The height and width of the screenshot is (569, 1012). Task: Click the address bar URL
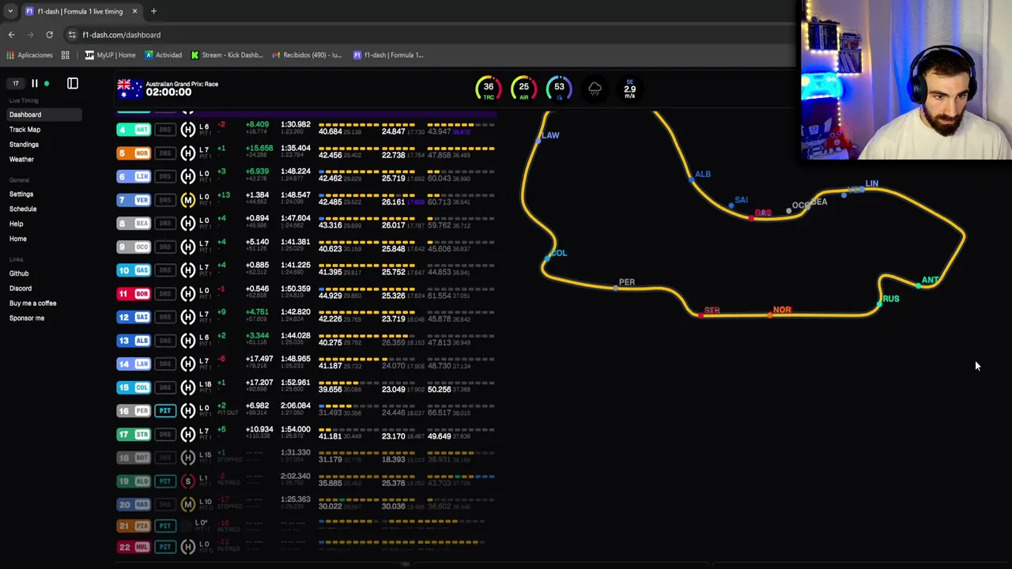121,35
